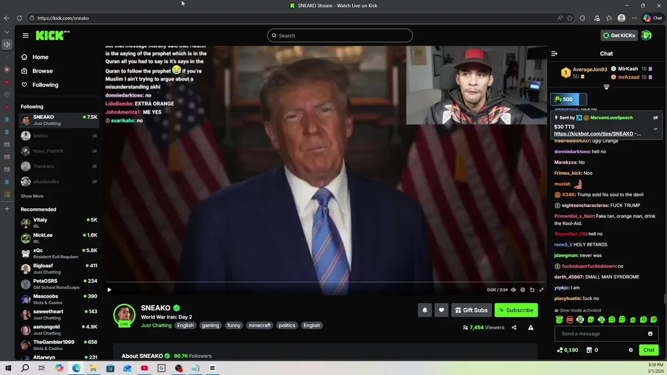Open the Copilot Chat sidebar
Screen dimensions: 667x375
tap(652, 18)
